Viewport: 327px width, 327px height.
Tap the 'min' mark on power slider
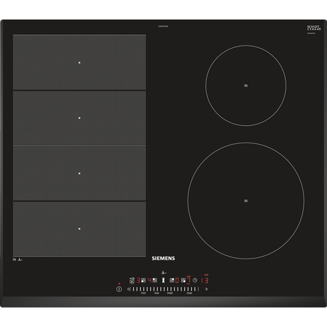pos(143,293)
